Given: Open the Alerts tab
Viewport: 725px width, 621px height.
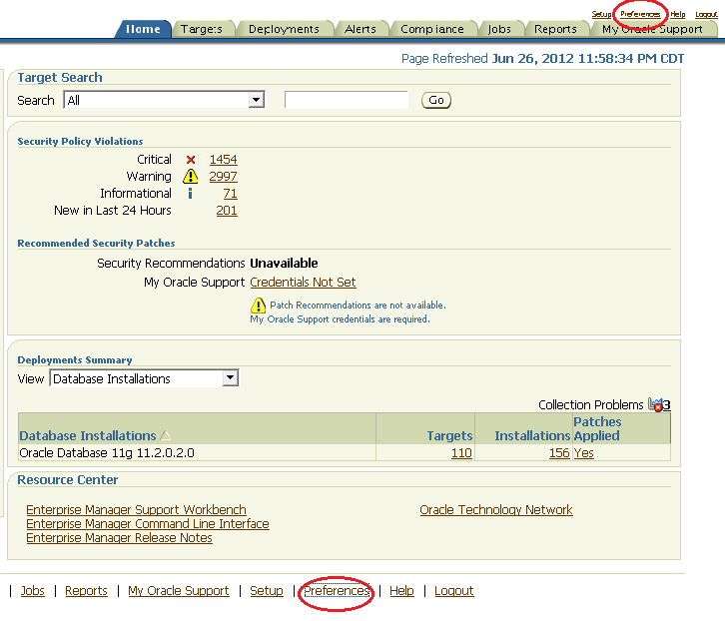Looking at the screenshot, I should 361,29.
